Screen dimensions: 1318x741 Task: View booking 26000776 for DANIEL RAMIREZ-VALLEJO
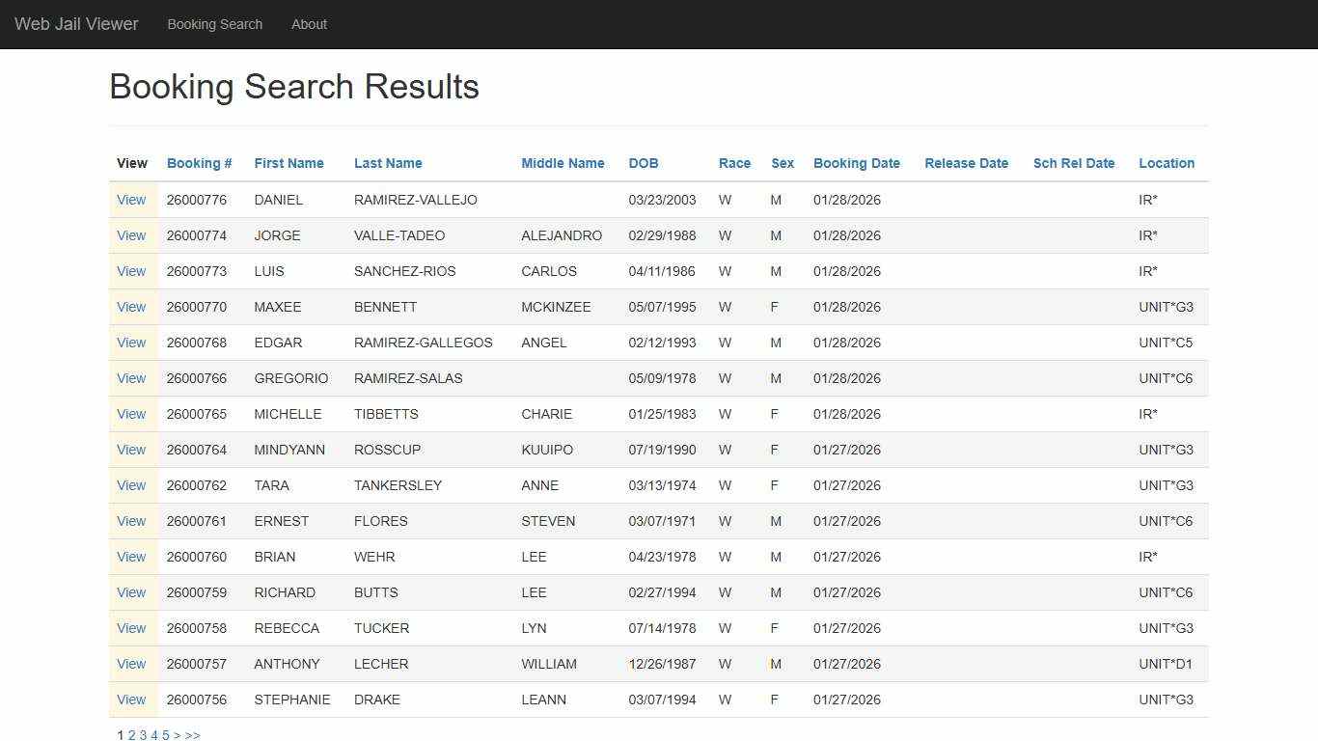[131, 200]
